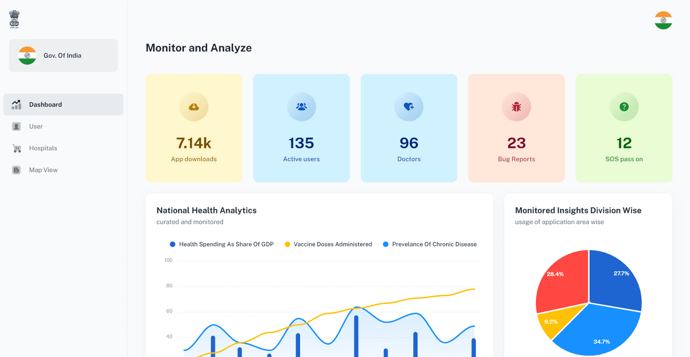Click the flag avatar in Gov. Of India card
This screenshot has height=357, width=690.
(27, 56)
